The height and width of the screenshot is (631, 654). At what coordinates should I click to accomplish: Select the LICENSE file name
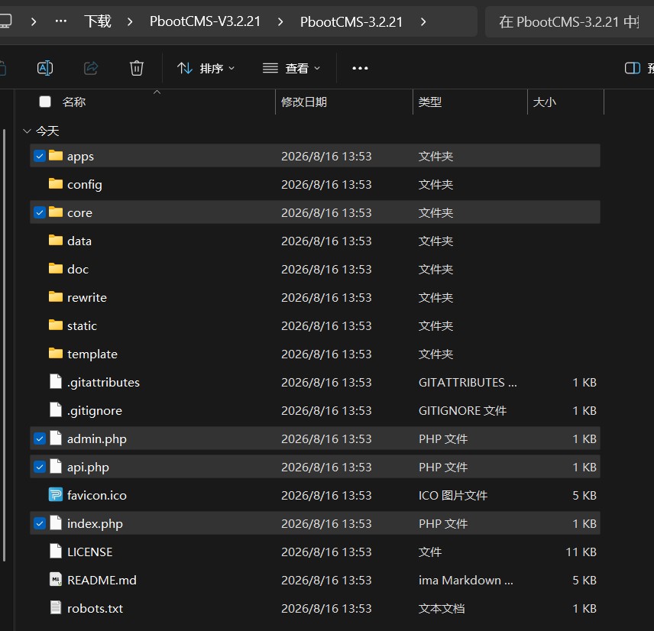pos(89,552)
